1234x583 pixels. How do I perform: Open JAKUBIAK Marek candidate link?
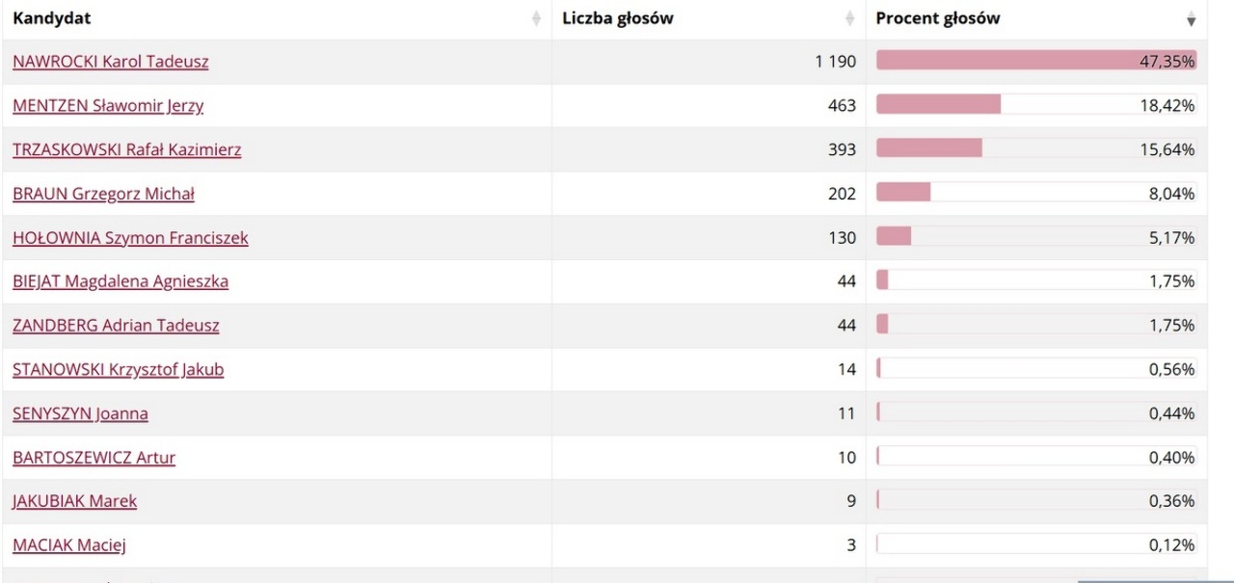[75, 502]
